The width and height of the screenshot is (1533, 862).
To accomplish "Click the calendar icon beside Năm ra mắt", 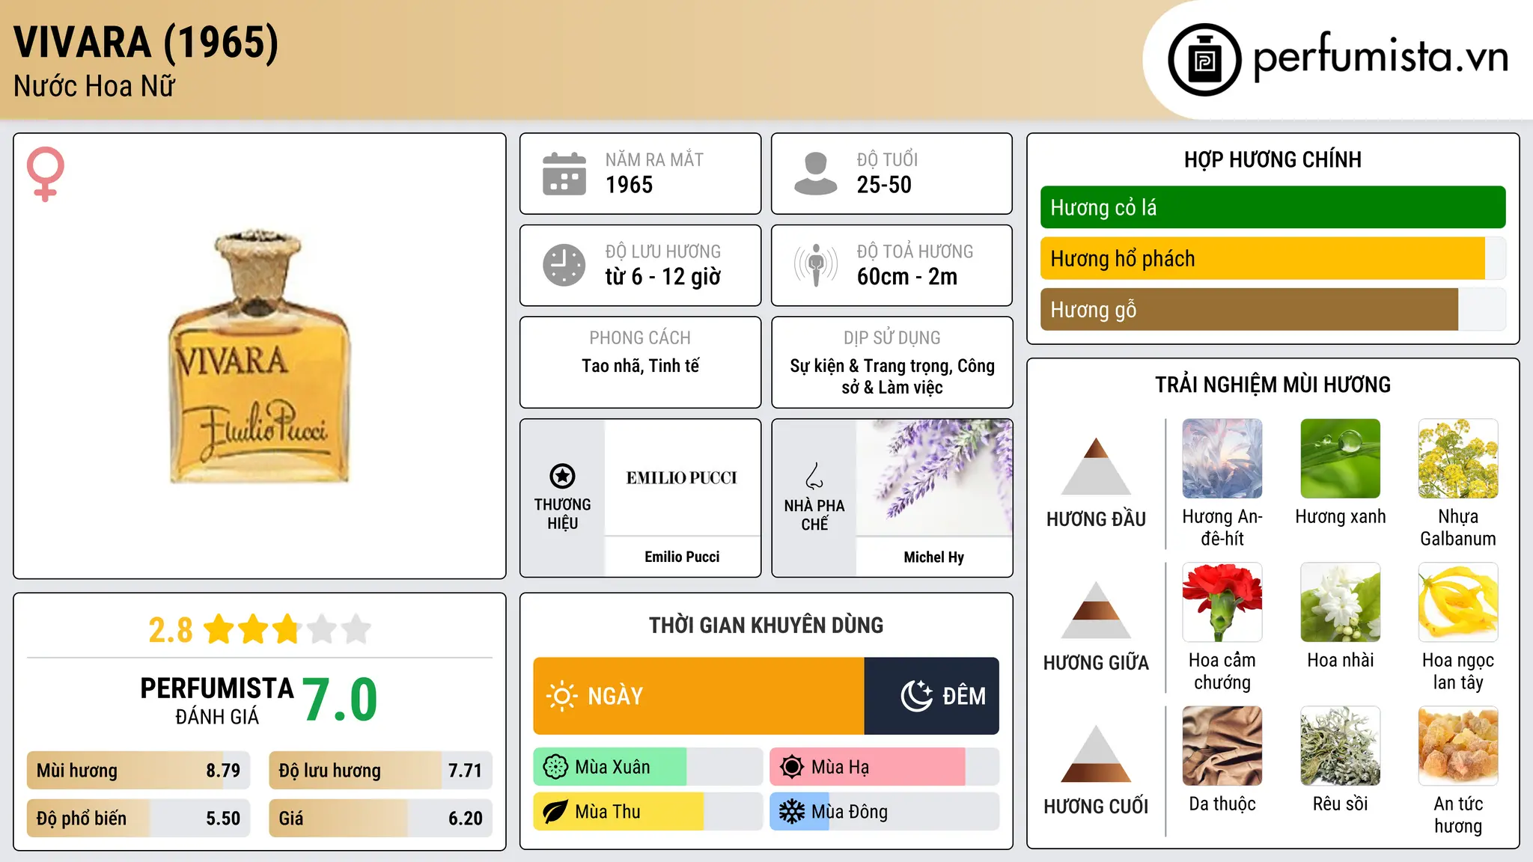I will 564,174.
